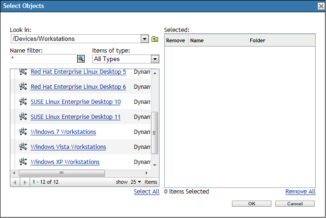The width and height of the screenshot is (326, 218).
Task: Click the horizontal scrollbar left arrow
Action: click(x=14, y=173)
